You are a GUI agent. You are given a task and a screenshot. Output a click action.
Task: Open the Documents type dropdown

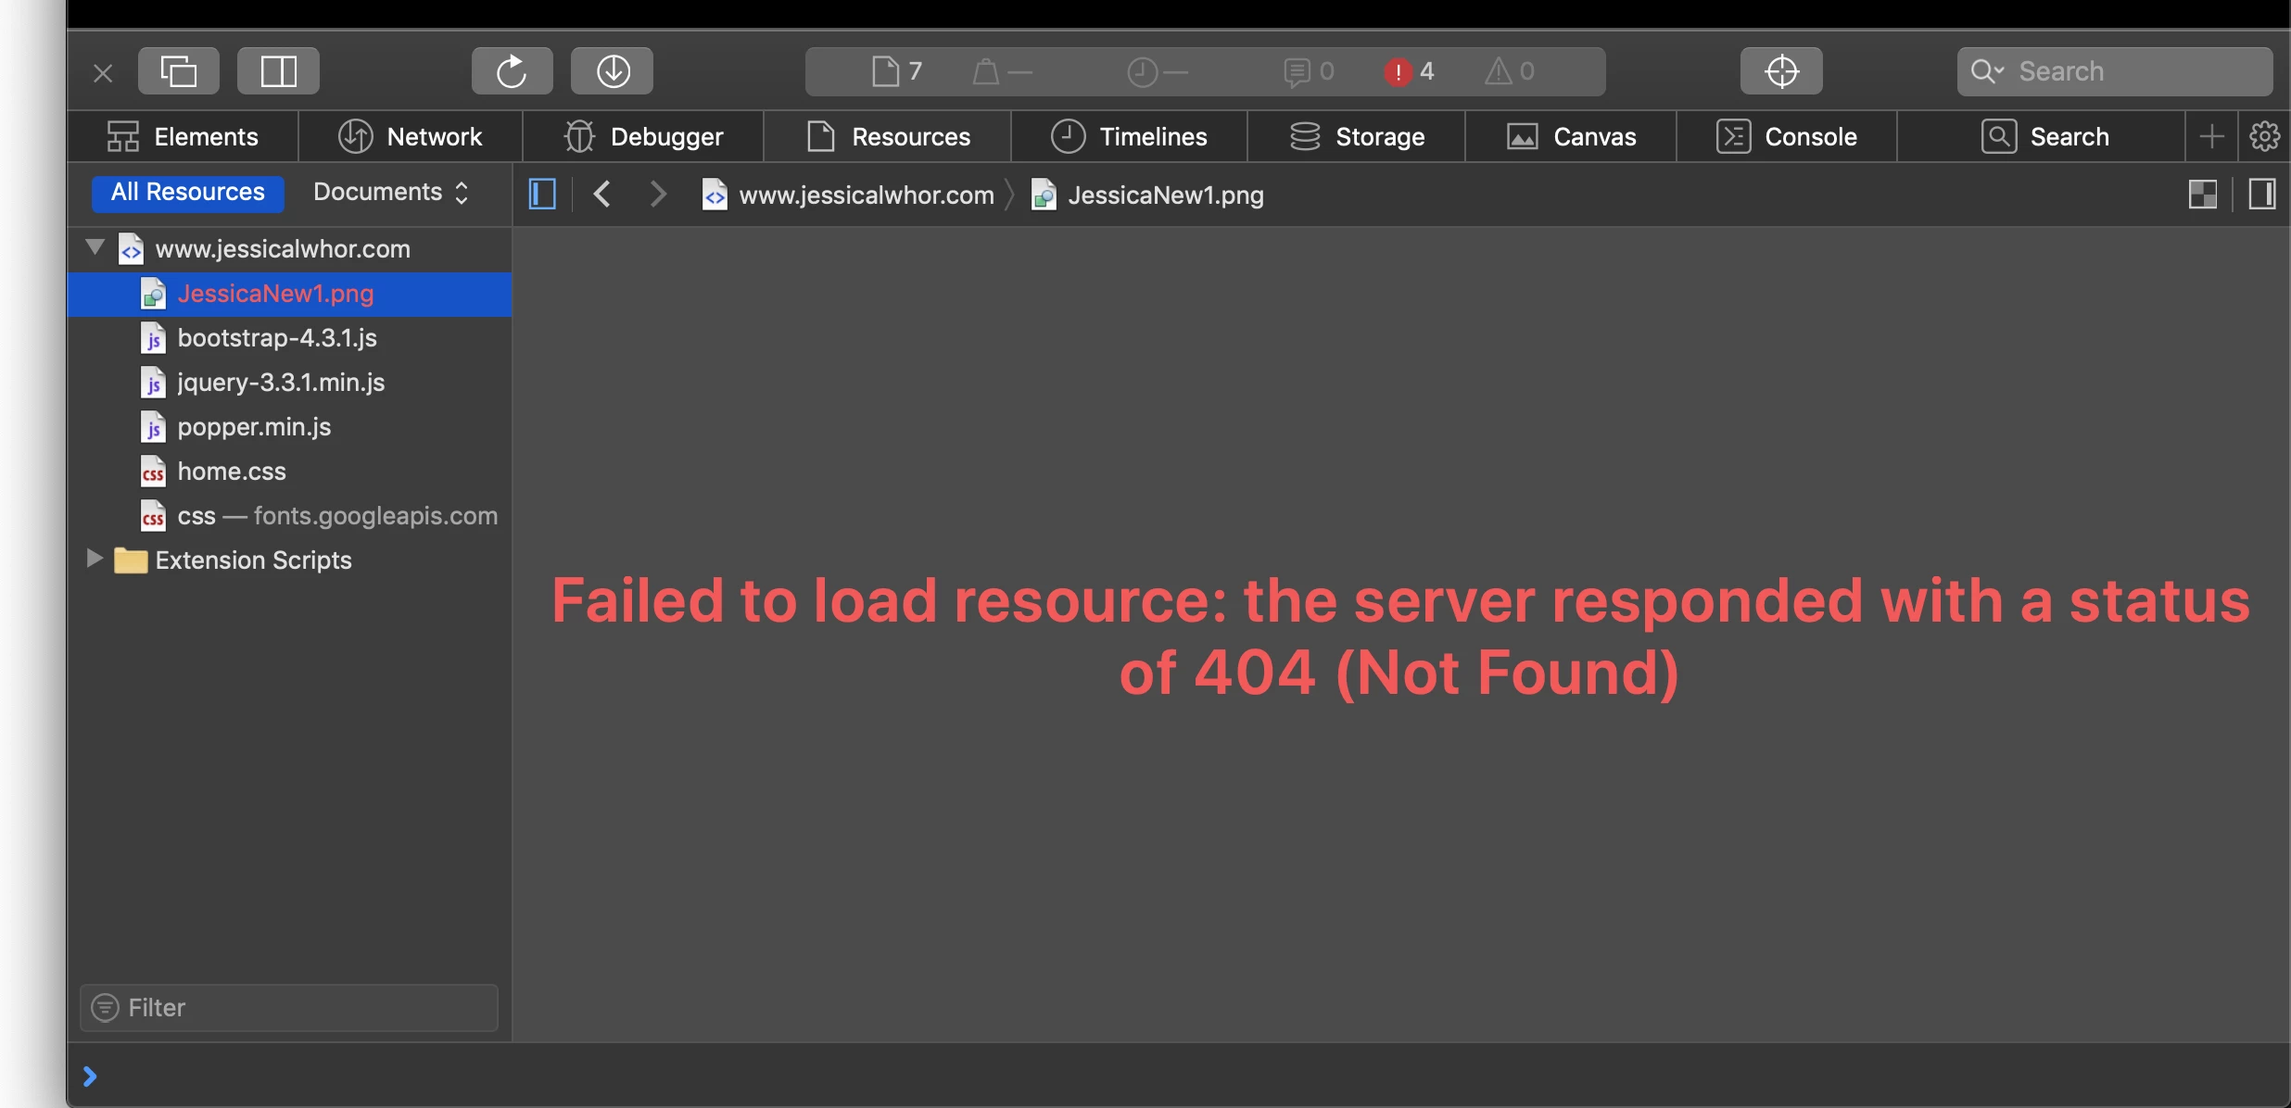390,192
